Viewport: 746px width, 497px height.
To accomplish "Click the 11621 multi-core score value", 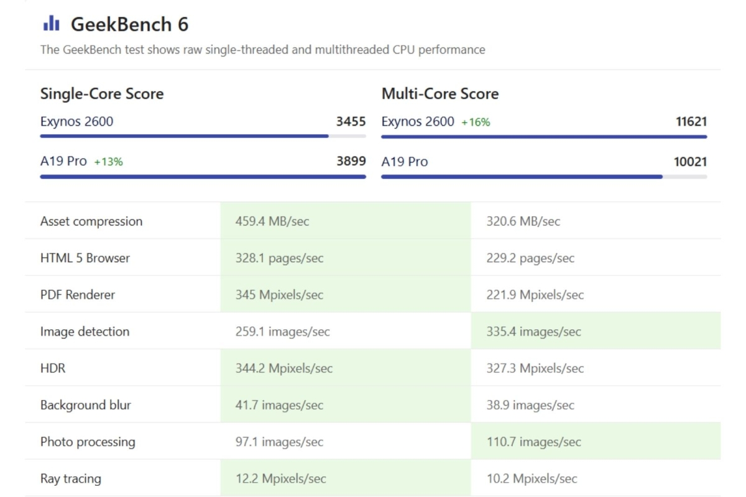I will 691,122.
